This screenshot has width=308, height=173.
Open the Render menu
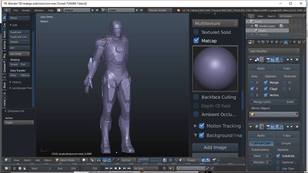pos(26,10)
